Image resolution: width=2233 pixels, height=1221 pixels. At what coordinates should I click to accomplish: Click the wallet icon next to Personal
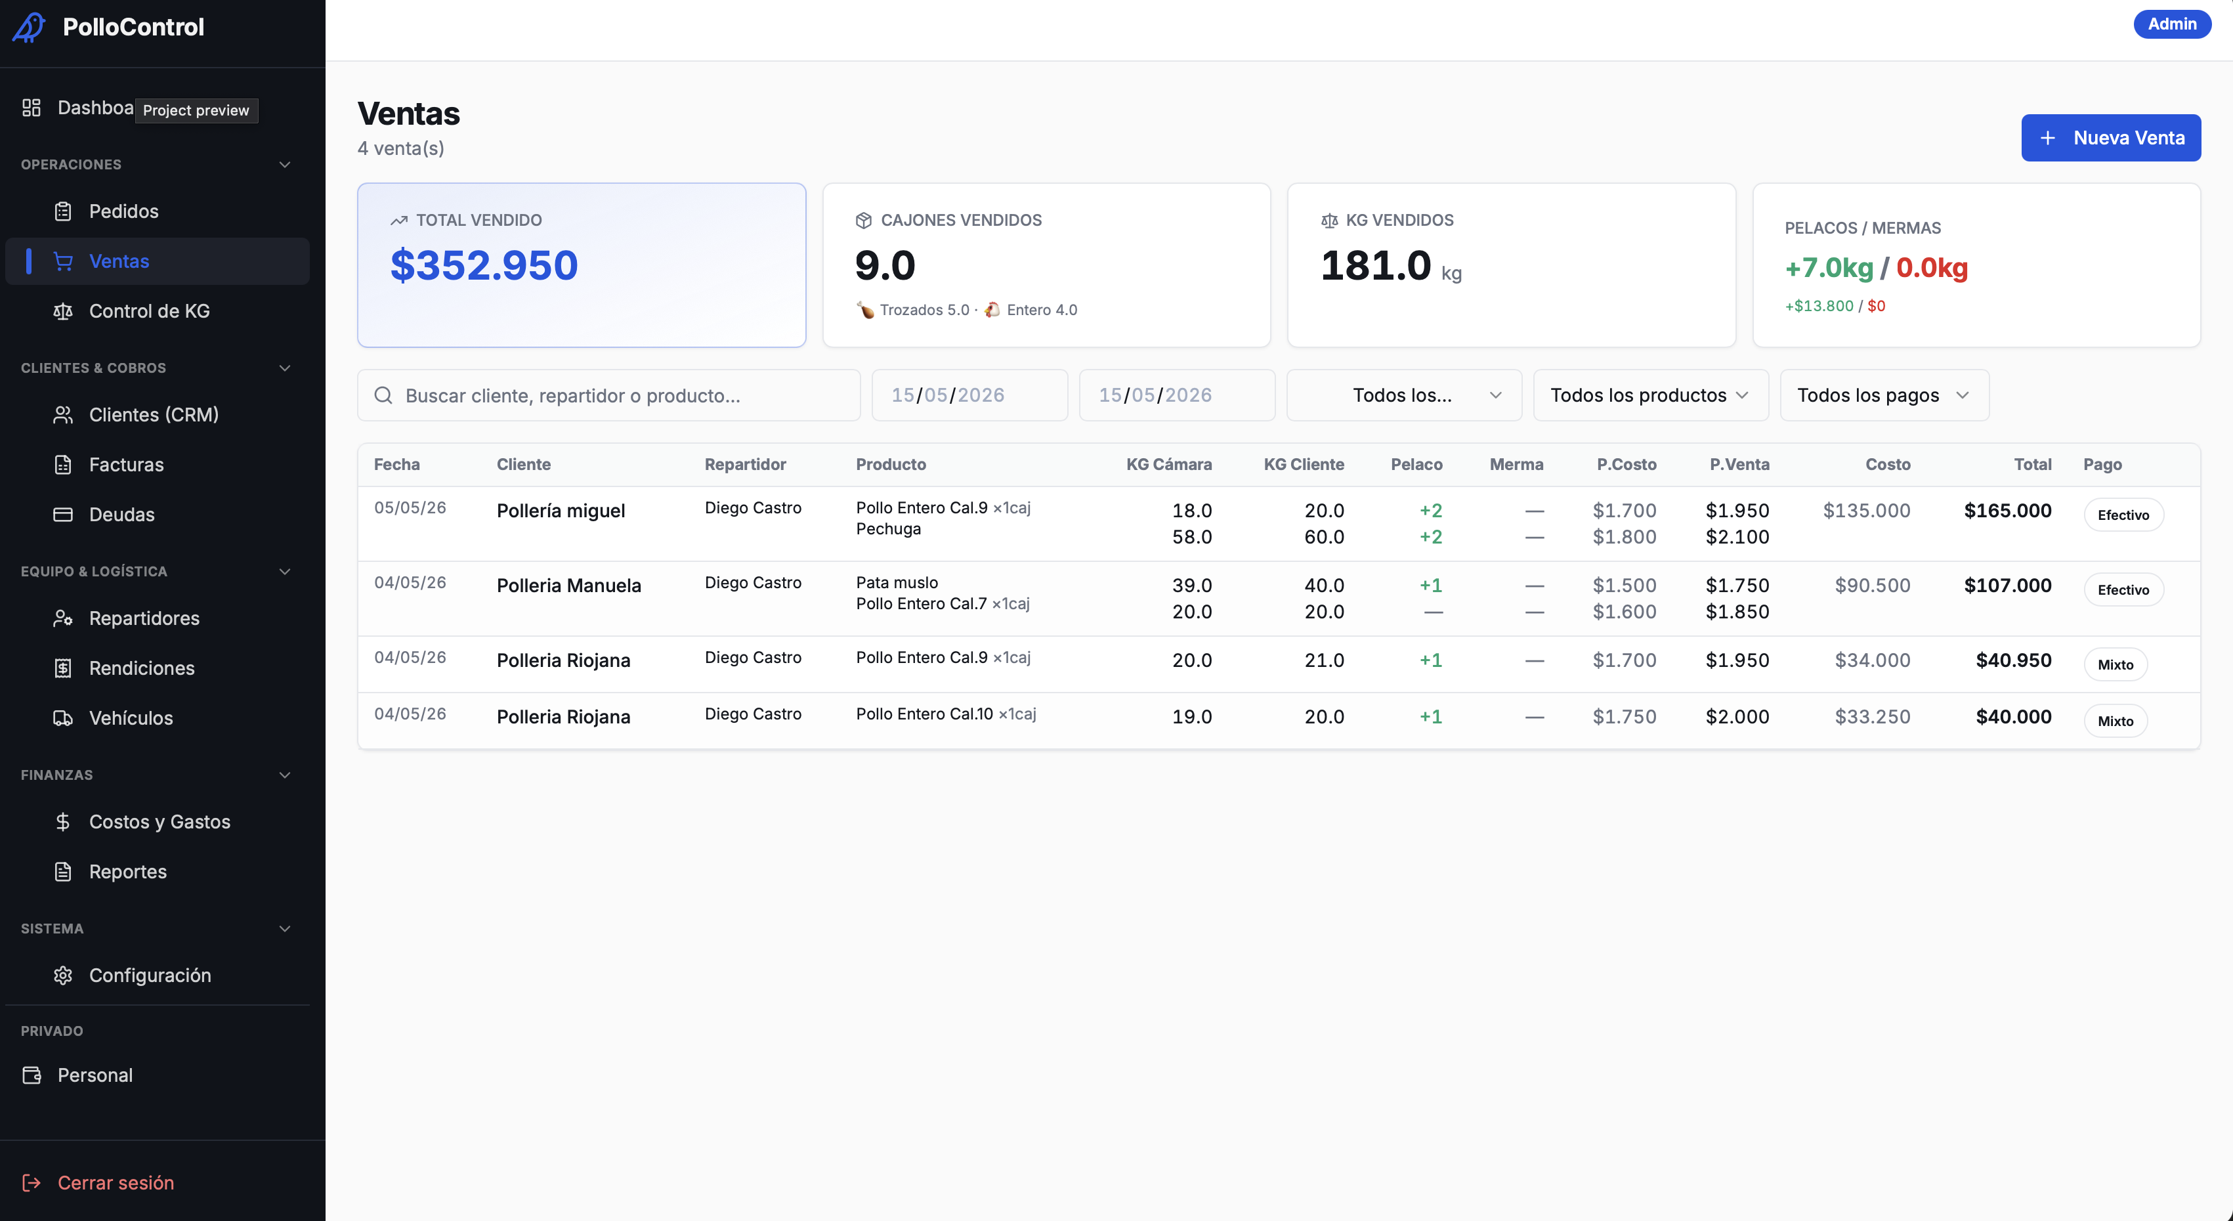click(32, 1076)
